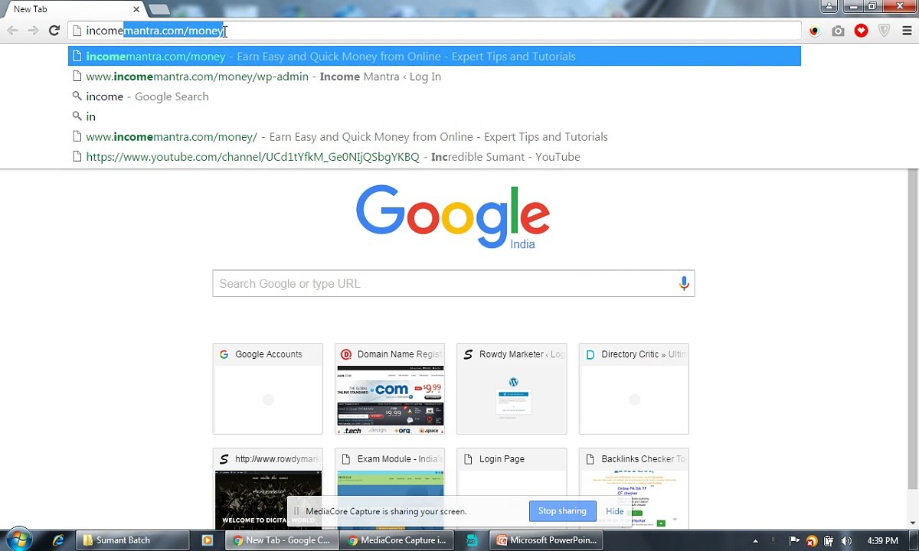Switch to Sumant Batch taskbar window
Viewport: 919px width, 551px height.
point(133,540)
